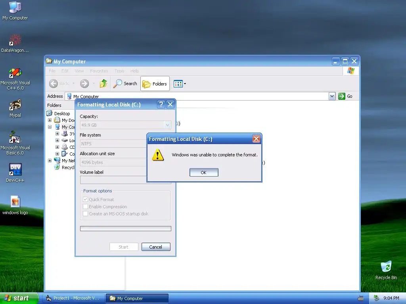This screenshot has width=406, height=304.
Task: Open Views icon menu in toolbar
Action: [180, 84]
